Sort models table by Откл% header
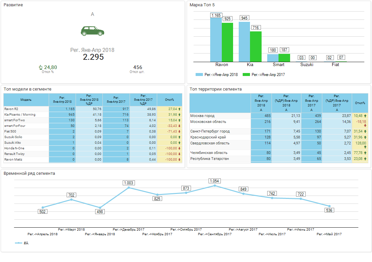This screenshot has height=262, width=372. [169, 99]
